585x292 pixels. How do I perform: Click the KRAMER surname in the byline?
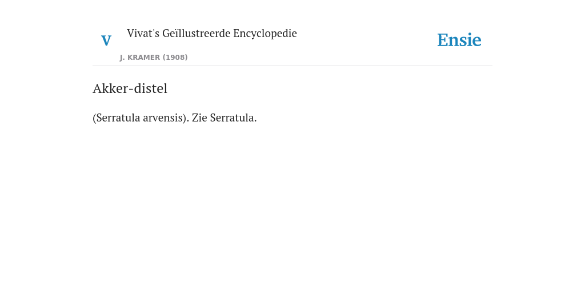point(143,58)
